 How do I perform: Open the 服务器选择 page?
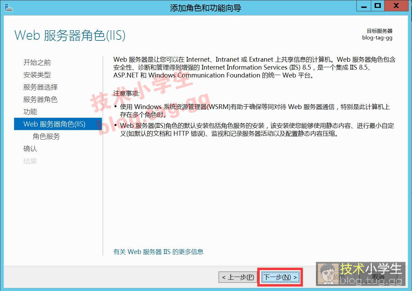tap(40, 87)
